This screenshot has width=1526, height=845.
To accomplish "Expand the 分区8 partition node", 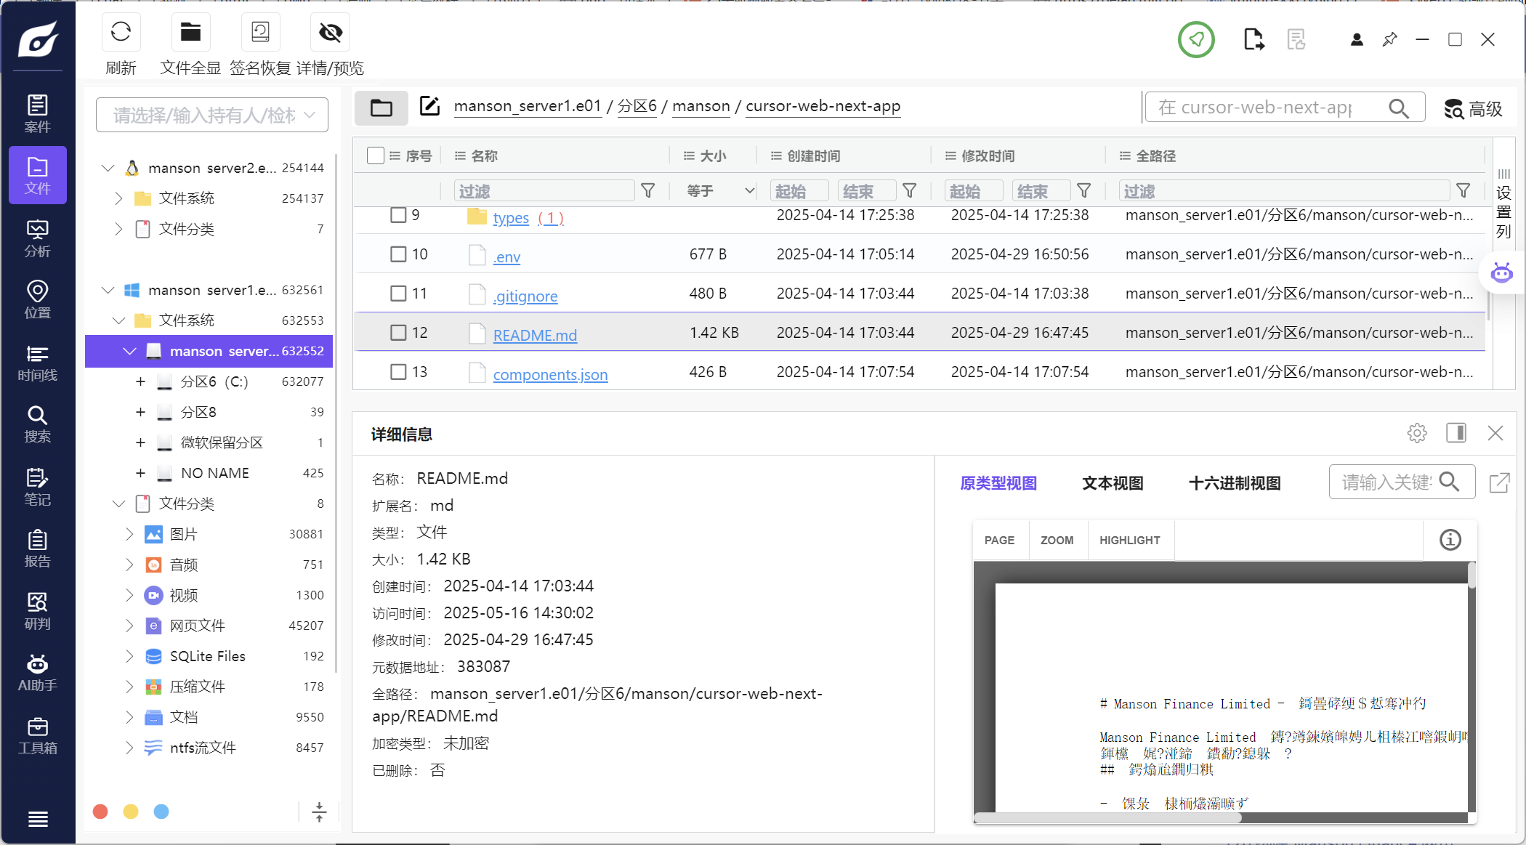I will tap(140, 412).
